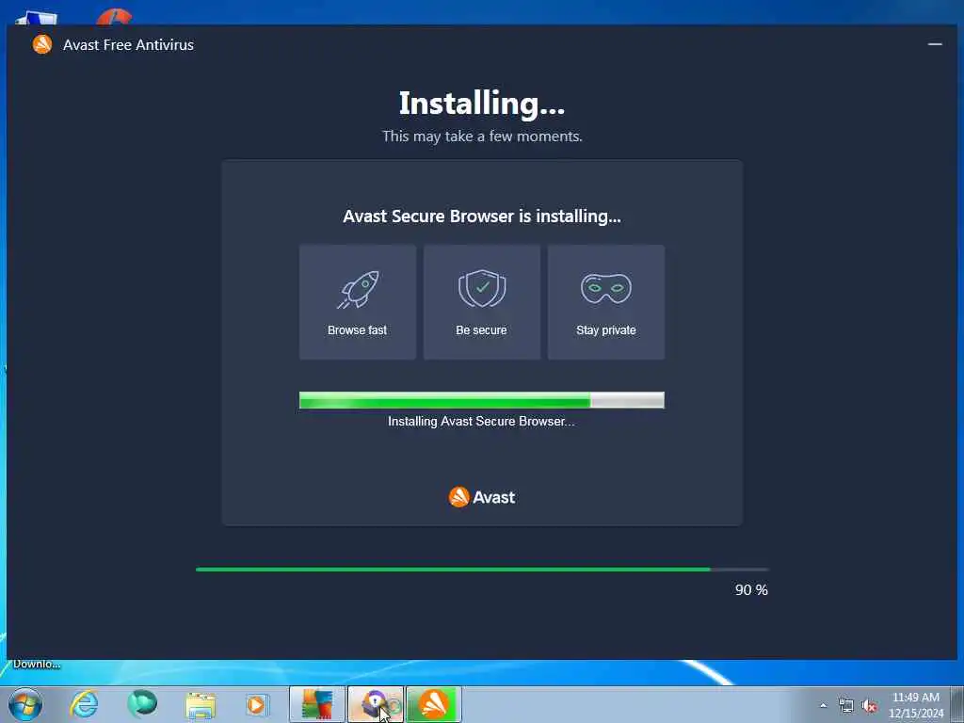The image size is (964, 723).
Task: Minimize the Avast Free Antivirus installer
Action: click(935, 44)
